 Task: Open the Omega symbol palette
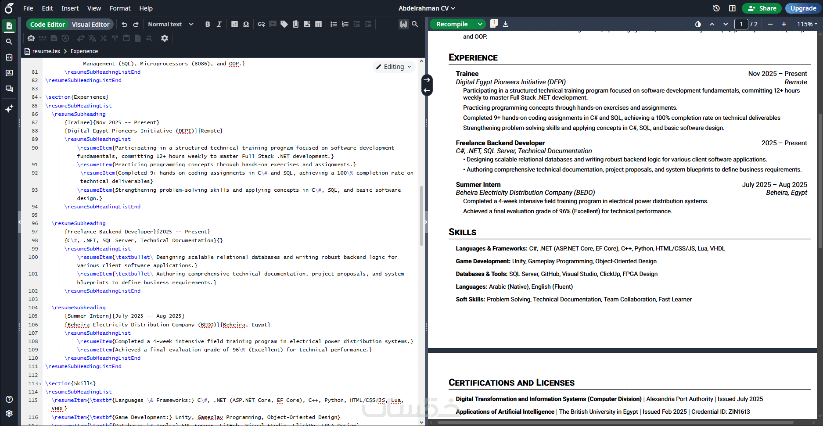coord(246,25)
